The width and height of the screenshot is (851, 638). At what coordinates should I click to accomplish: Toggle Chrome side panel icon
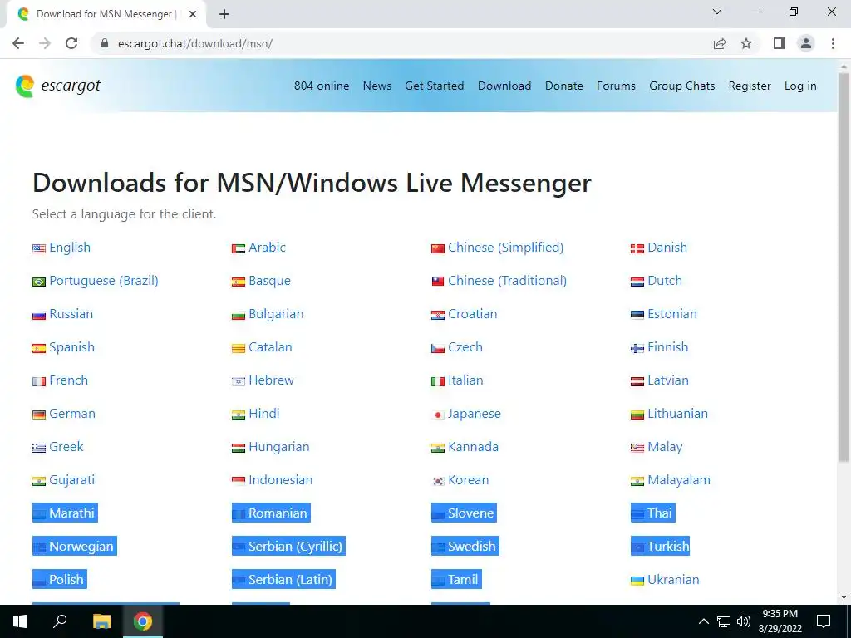coord(780,43)
